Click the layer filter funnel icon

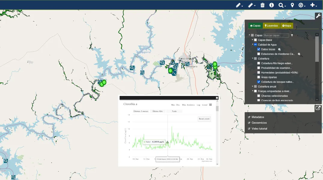pos(292,35)
